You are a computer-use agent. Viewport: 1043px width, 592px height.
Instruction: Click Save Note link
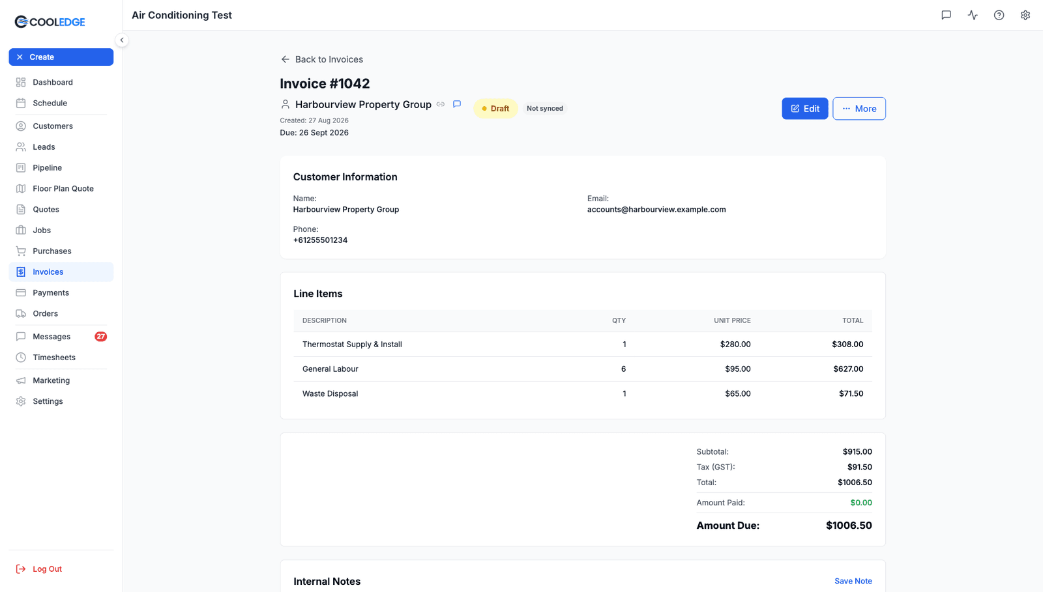853,582
